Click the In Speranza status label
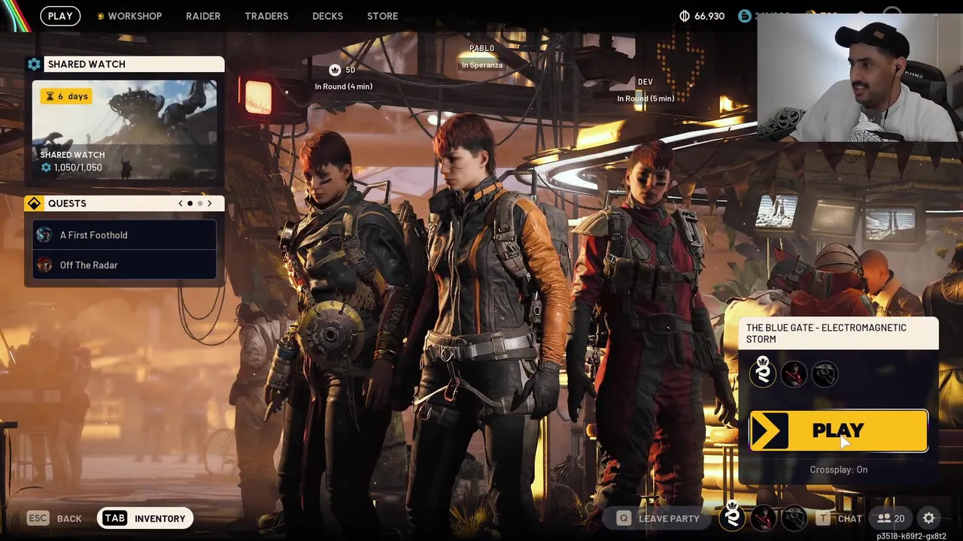963x541 pixels. point(482,65)
